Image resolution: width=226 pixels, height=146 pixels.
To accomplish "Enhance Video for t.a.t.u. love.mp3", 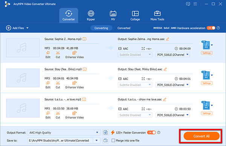I will [x=75, y=115].
